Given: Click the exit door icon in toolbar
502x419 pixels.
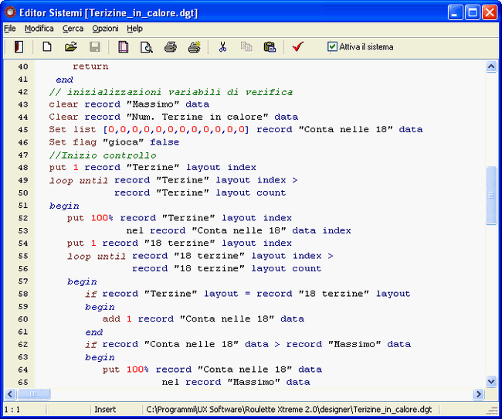Looking at the screenshot, I should tap(19, 47).
